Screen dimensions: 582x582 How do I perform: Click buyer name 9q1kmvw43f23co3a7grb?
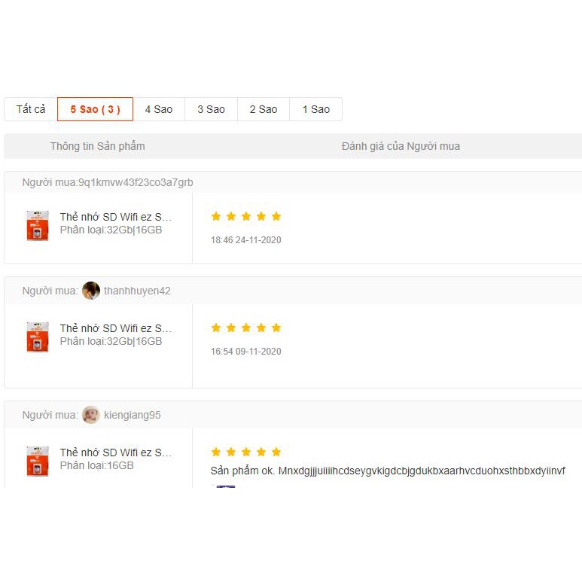[136, 182]
